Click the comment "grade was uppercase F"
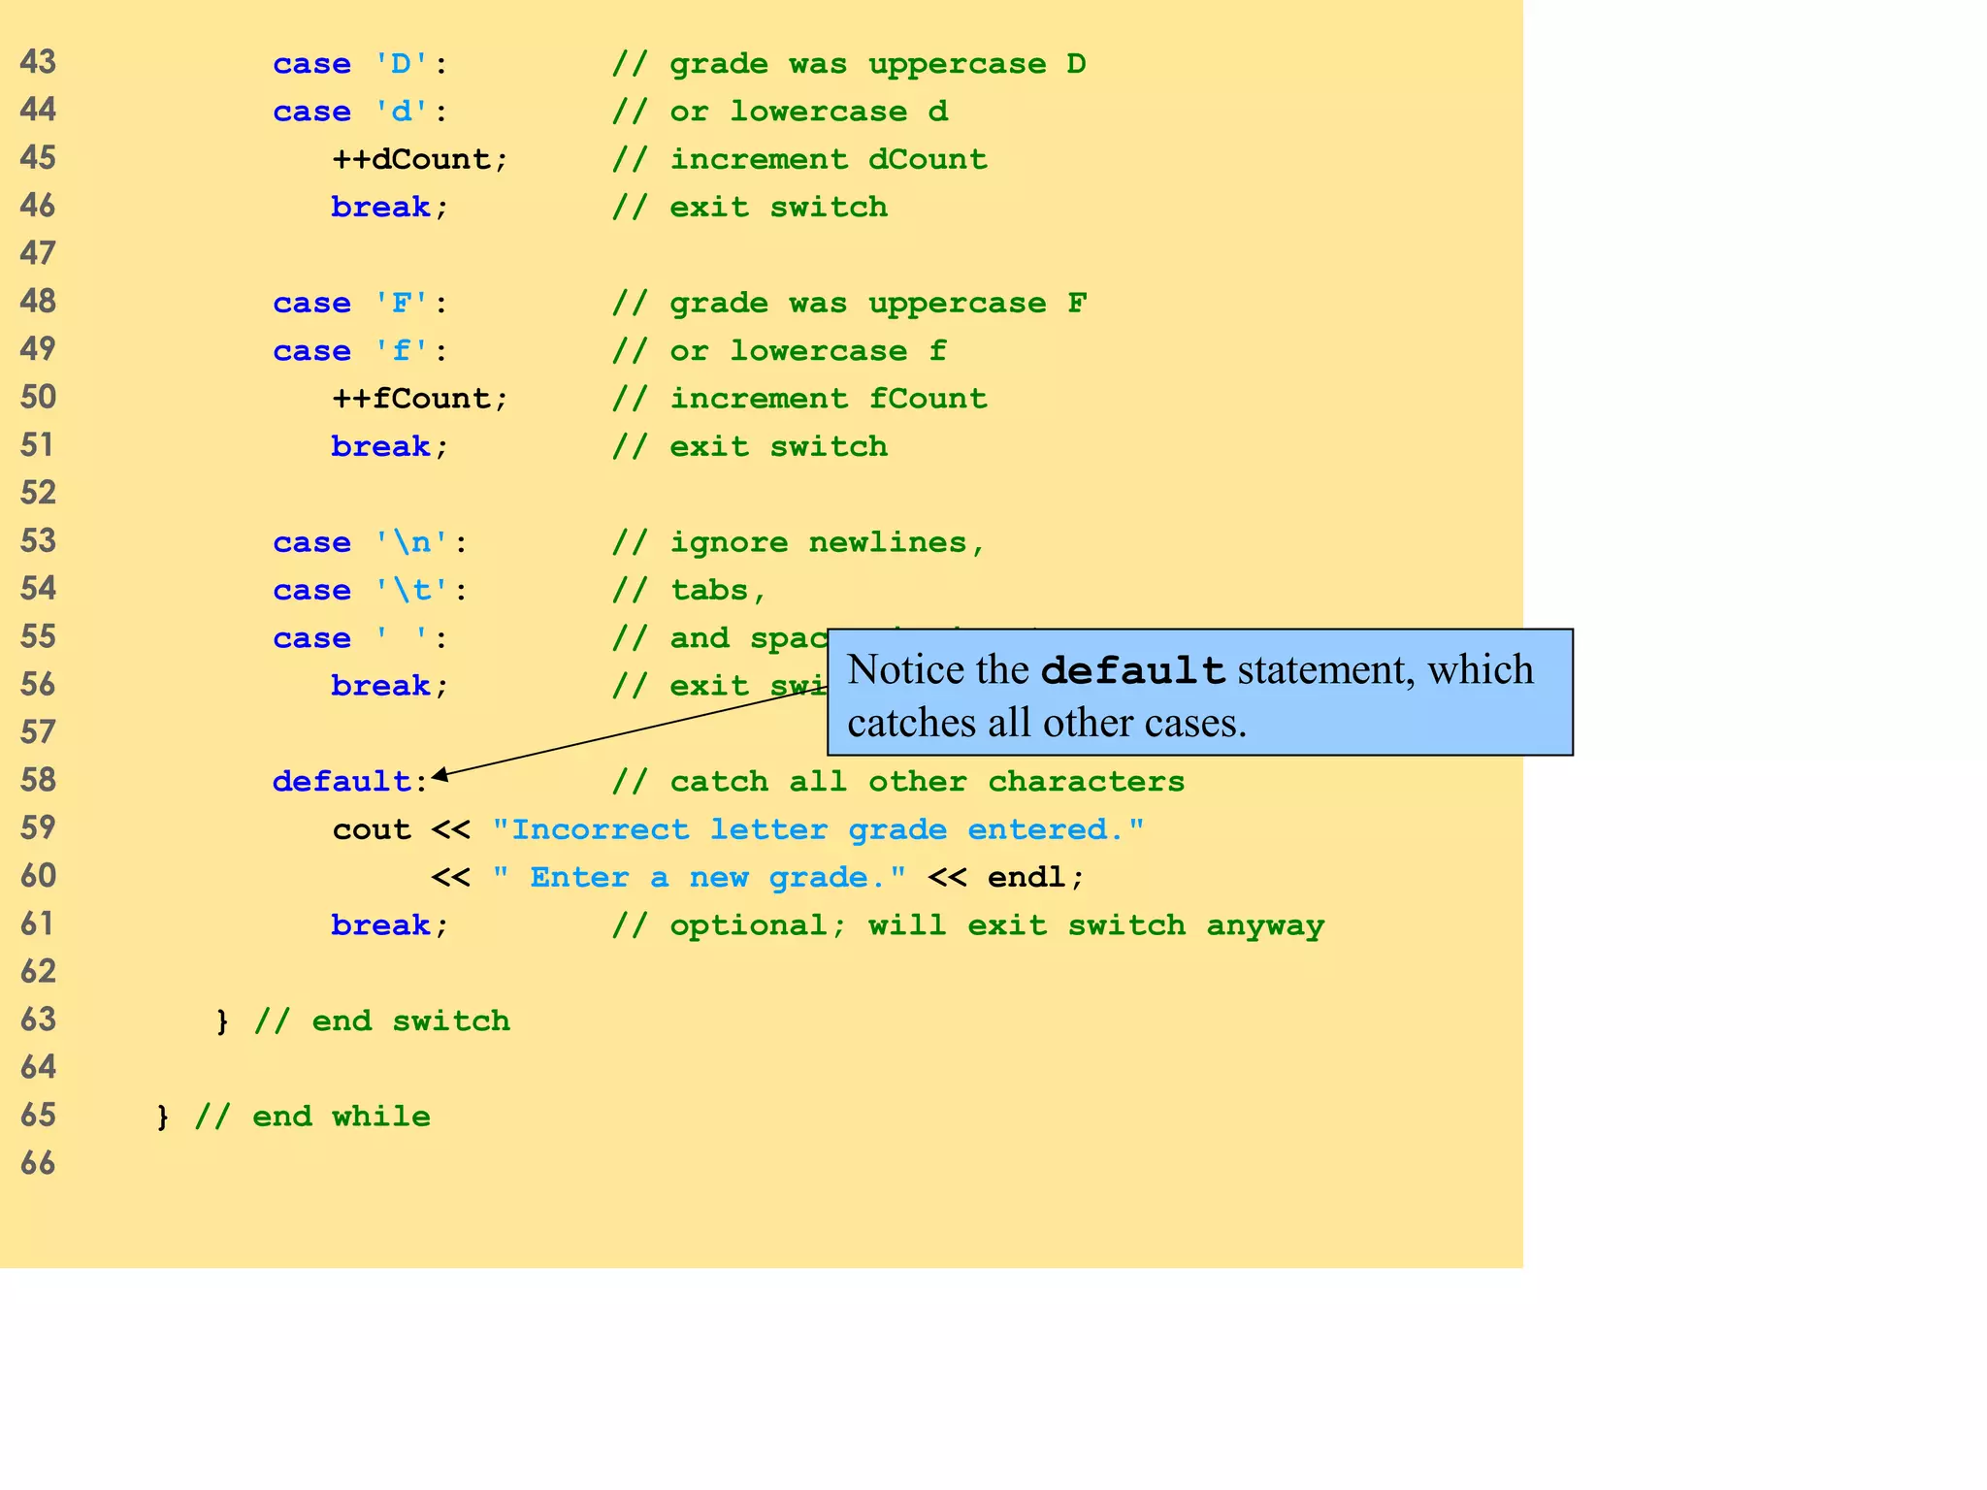This screenshot has width=1987, height=1490. pyautogui.click(x=849, y=304)
